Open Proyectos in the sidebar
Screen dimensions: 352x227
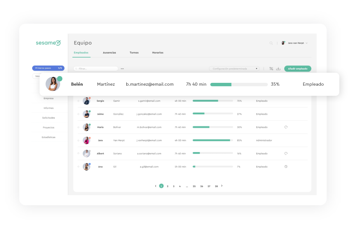48,127
